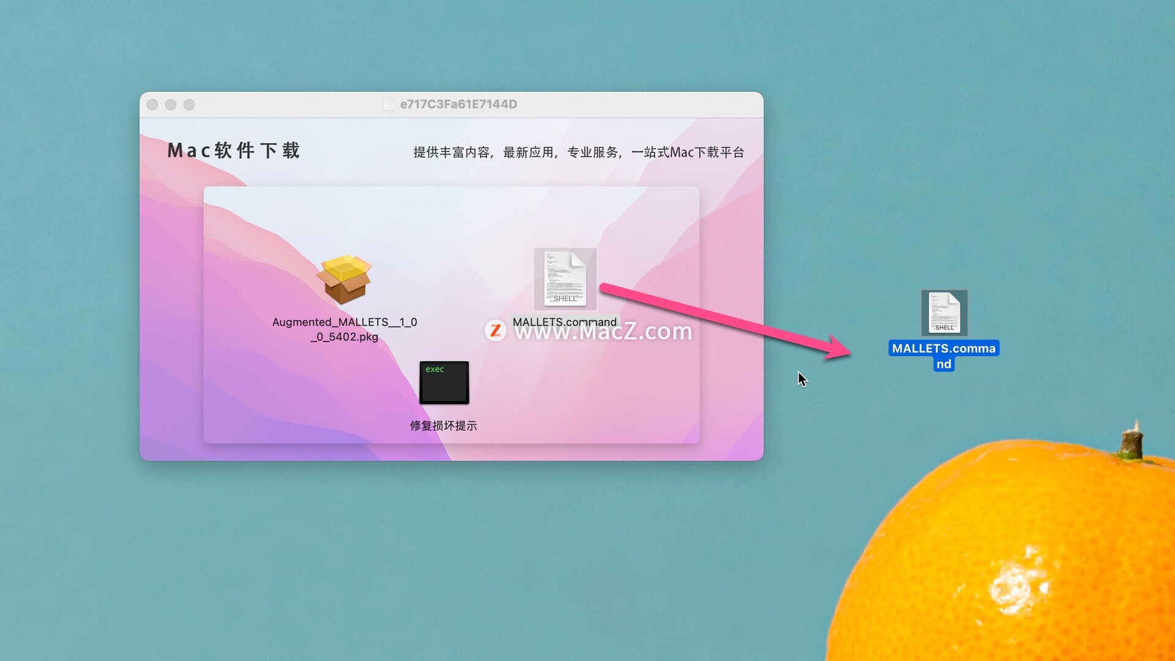Click the selected MALLETS.command label on desktop
This screenshot has width=1175, height=661.
pyautogui.click(x=944, y=356)
